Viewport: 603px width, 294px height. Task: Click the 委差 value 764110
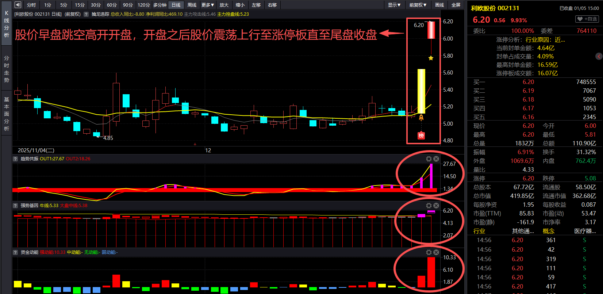587,31
